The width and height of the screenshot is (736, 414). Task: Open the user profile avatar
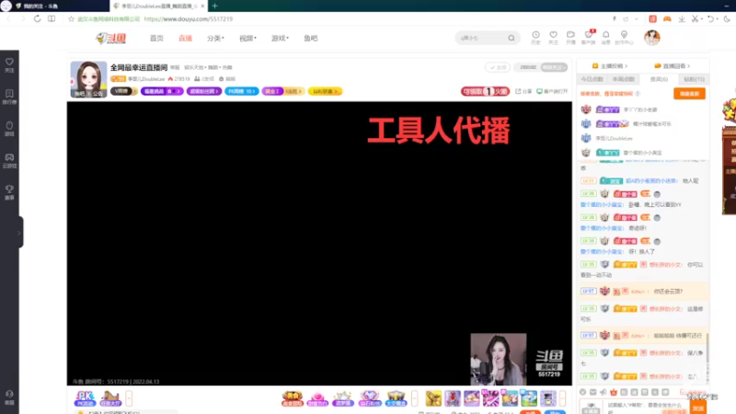click(652, 38)
